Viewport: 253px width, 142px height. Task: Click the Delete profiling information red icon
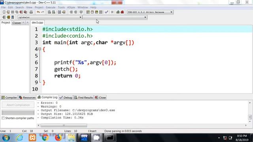click(x=122, y=12)
